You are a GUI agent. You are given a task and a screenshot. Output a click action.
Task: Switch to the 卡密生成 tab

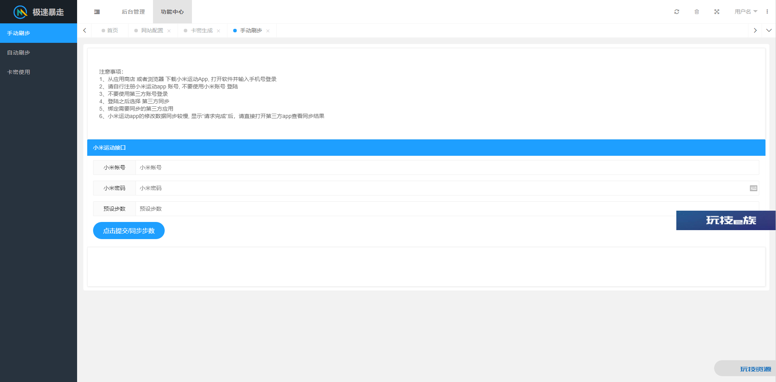click(x=202, y=30)
